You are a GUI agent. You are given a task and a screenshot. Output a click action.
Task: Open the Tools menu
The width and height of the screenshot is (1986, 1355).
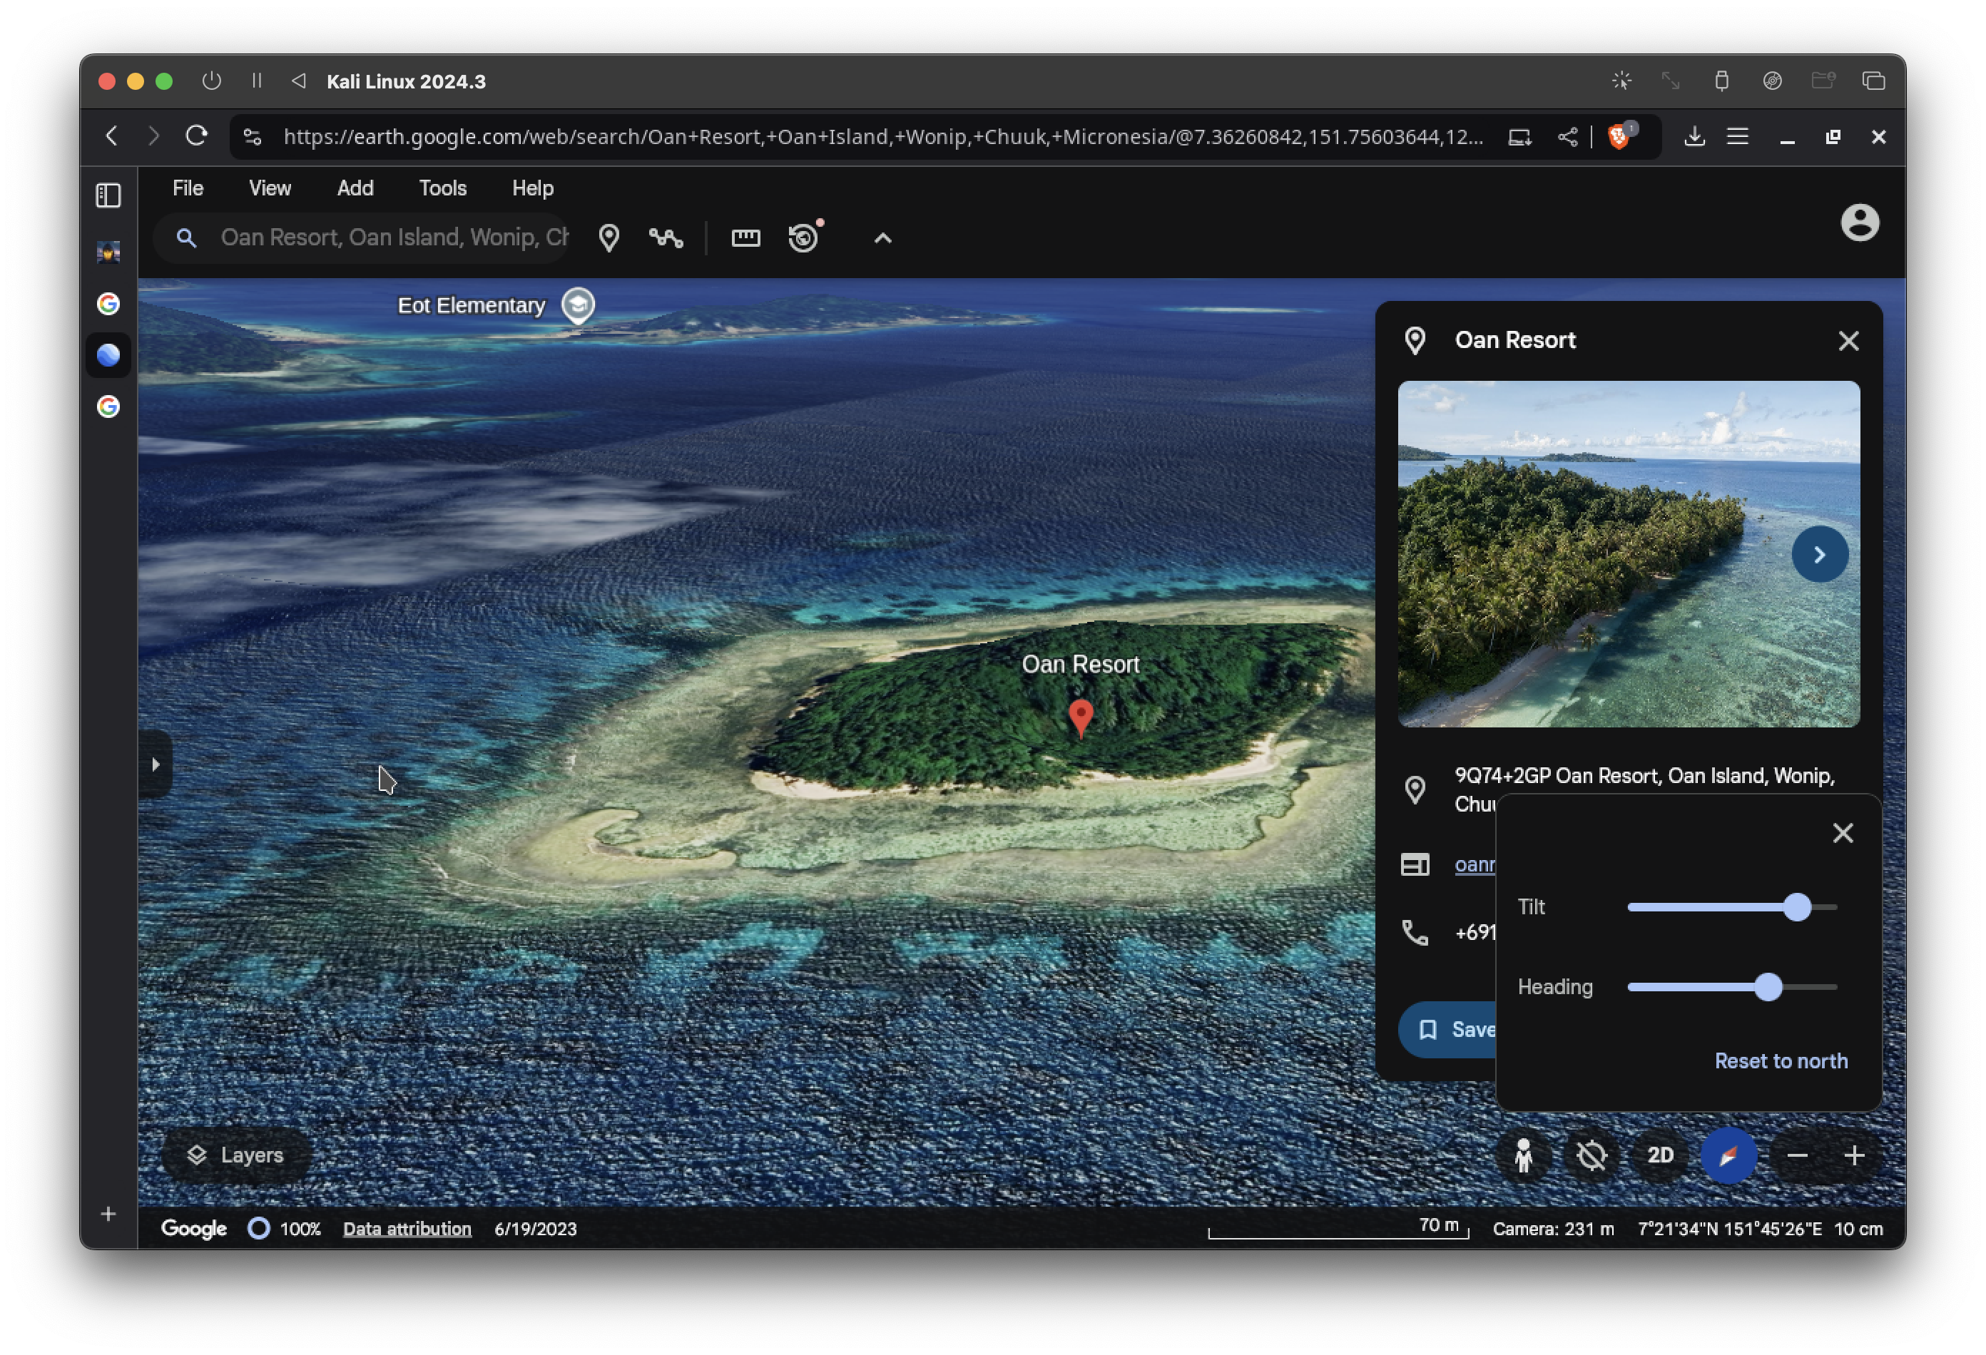[443, 188]
